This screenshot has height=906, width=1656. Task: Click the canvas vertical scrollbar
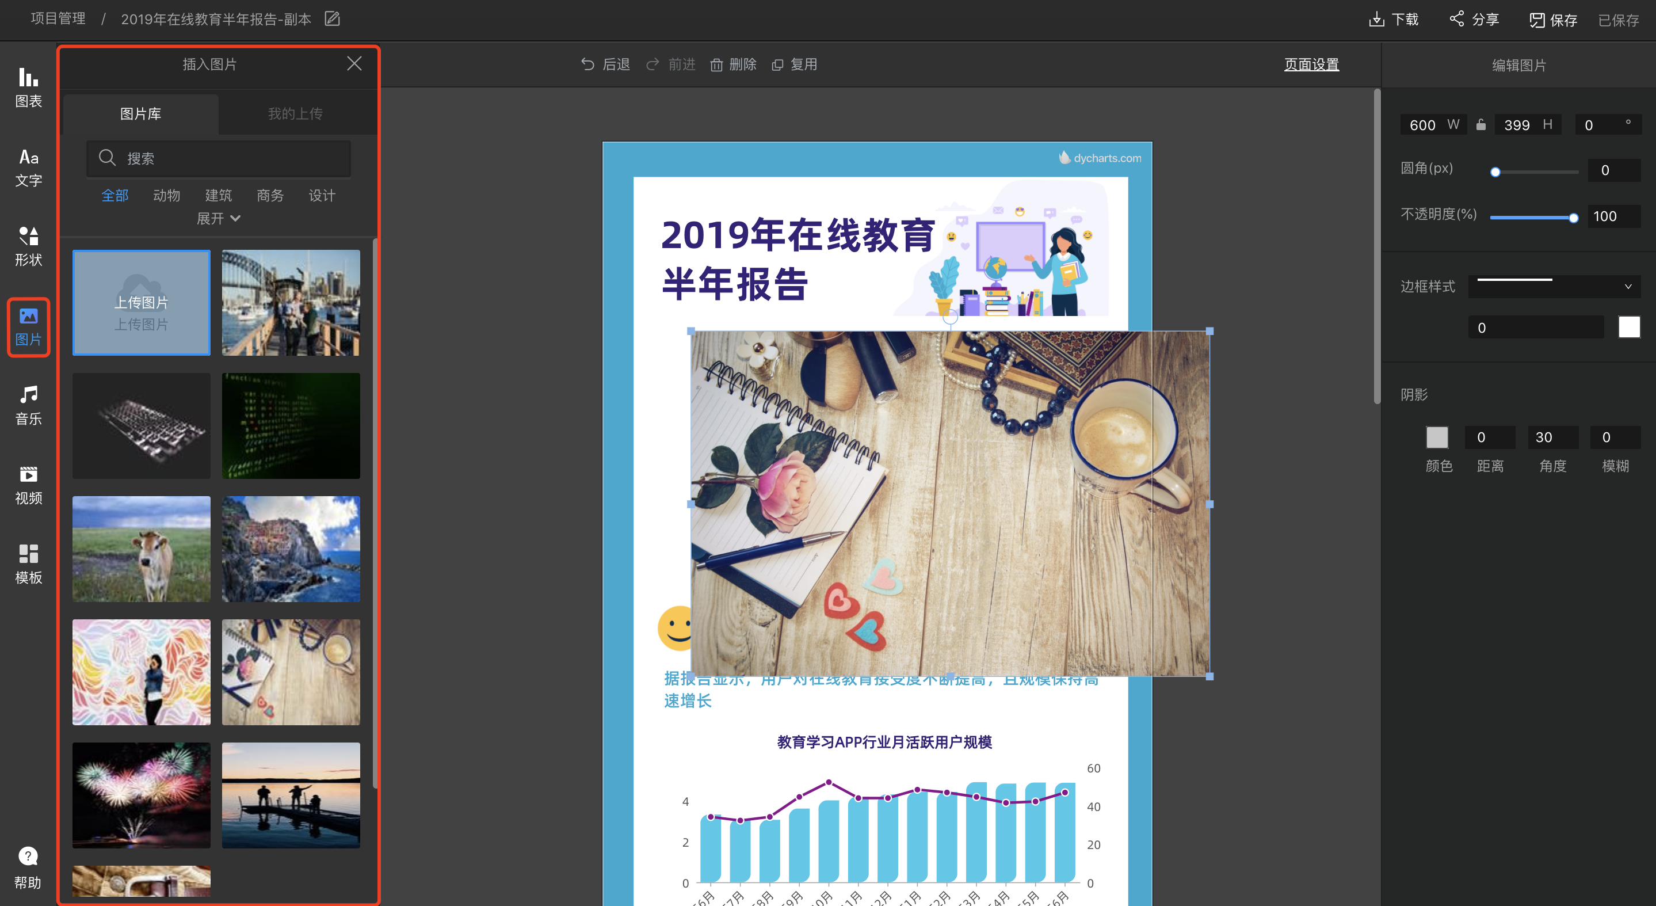(1376, 248)
